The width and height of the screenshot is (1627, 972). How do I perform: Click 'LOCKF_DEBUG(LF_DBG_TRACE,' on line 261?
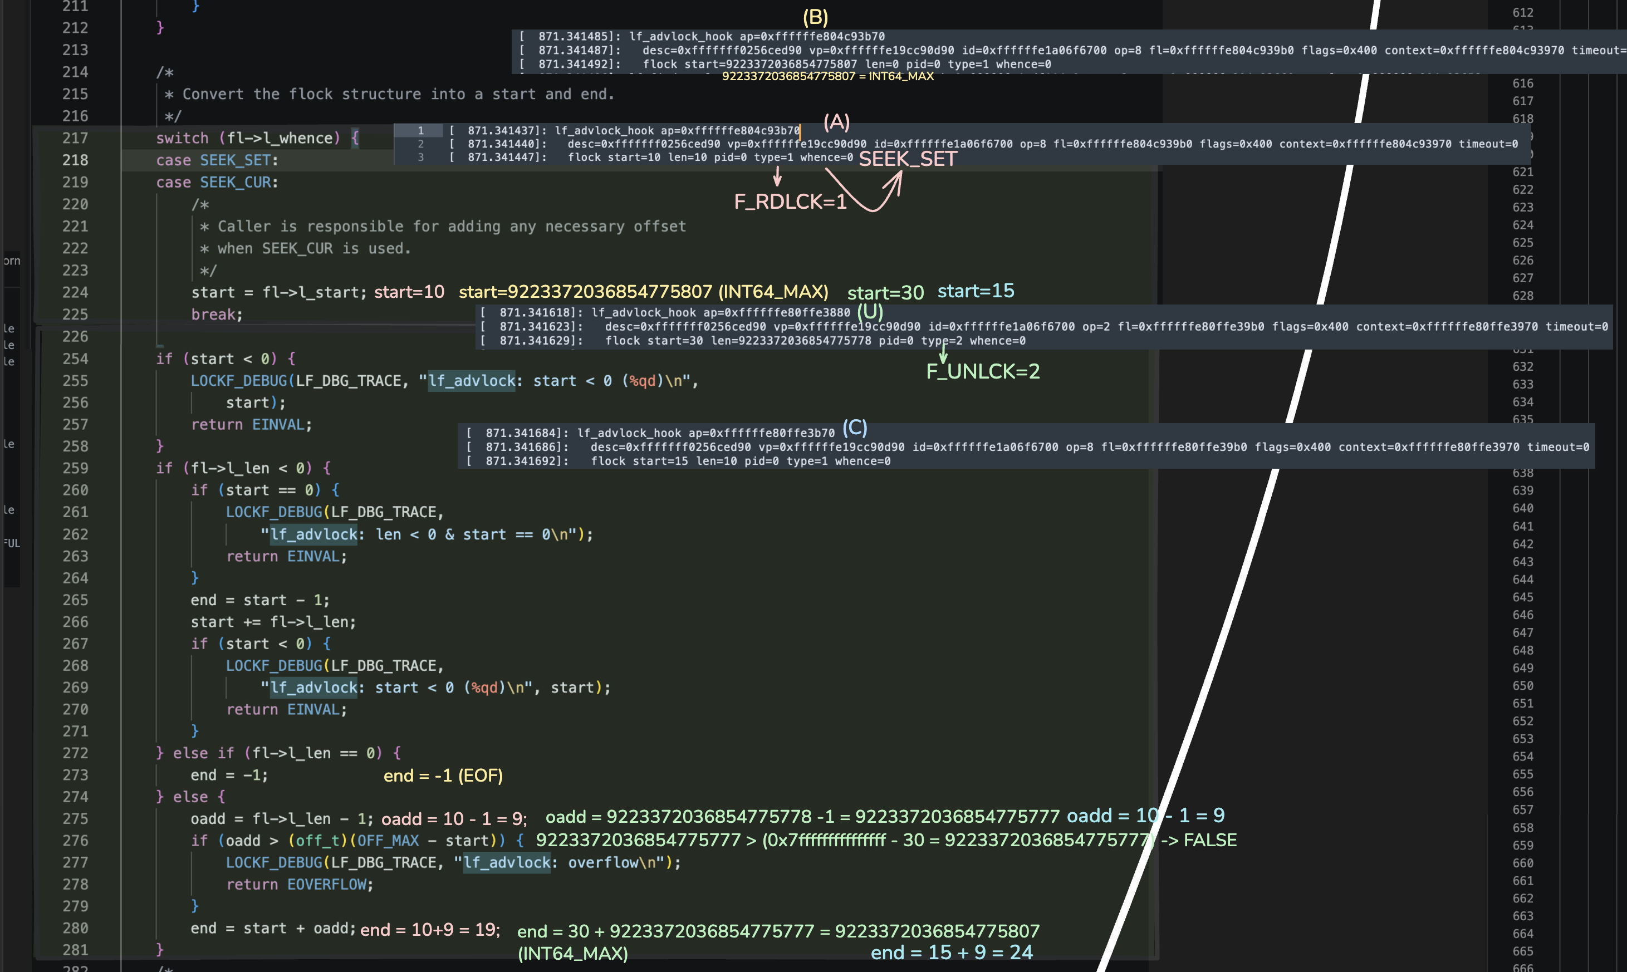click(335, 512)
